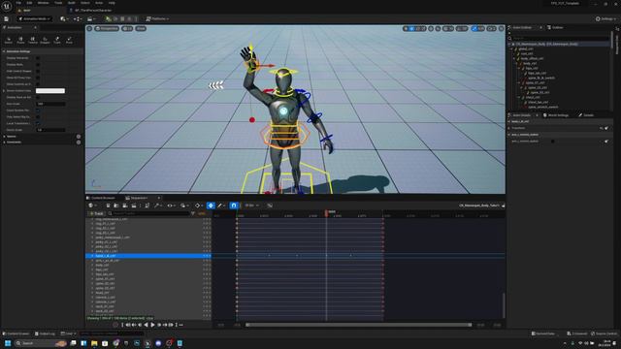
Task: Expand the Constraints section
Action: pos(4,143)
